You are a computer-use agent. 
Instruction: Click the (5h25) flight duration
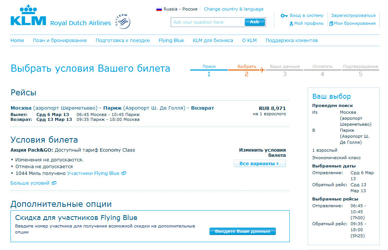tap(358, 236)
